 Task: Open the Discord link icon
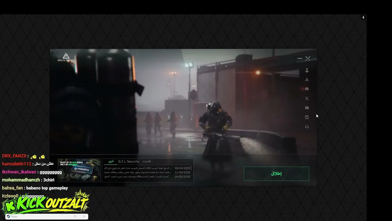pos(307,89)
